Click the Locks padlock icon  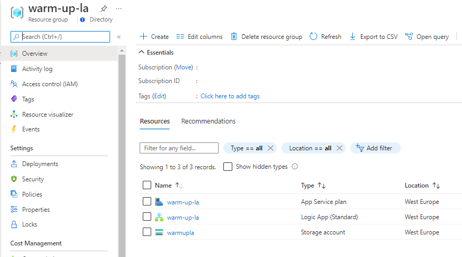tap(14, 224)
